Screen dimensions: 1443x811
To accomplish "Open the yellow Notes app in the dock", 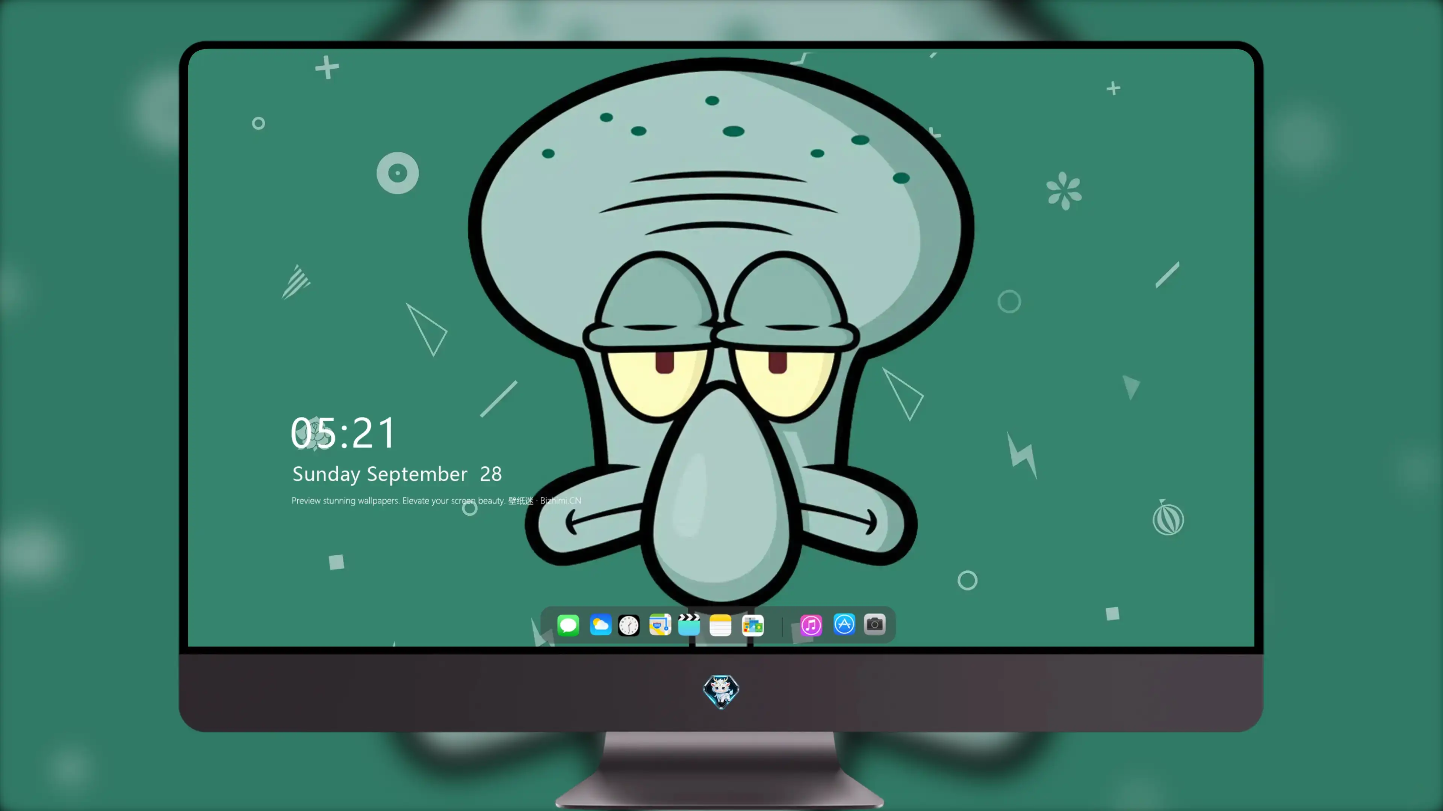I will (720, 625).
